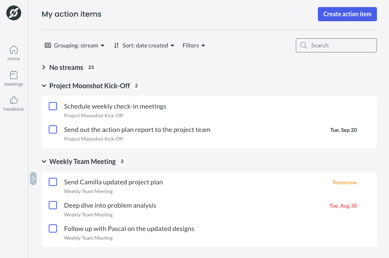Open the Home sidebar icon
Image resolution: width=389 pixels, height=258 pixels.
coord(14,50)
